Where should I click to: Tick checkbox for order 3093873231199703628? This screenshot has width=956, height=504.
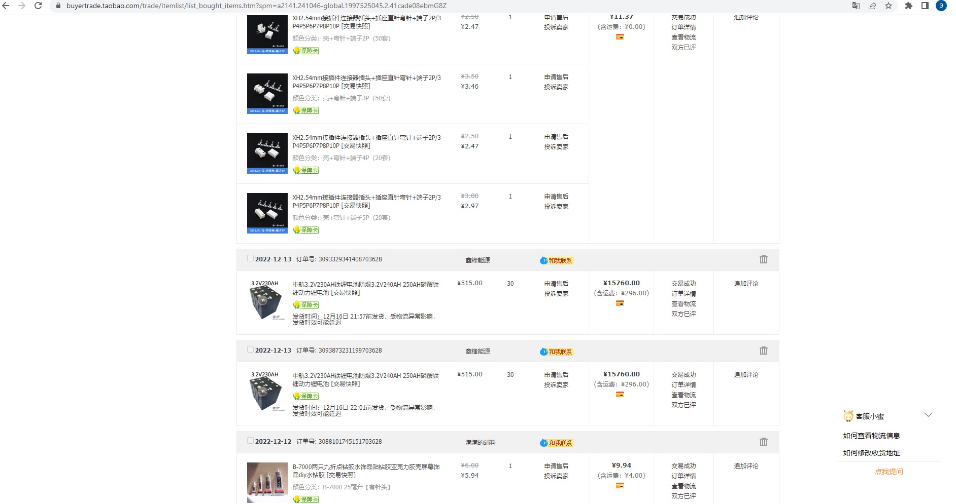250,350
